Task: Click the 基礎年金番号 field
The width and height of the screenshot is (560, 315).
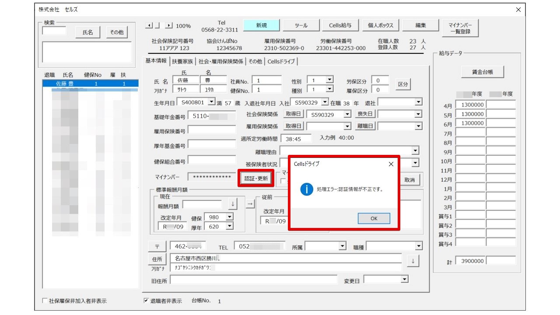Action: [x=212, y=116]
